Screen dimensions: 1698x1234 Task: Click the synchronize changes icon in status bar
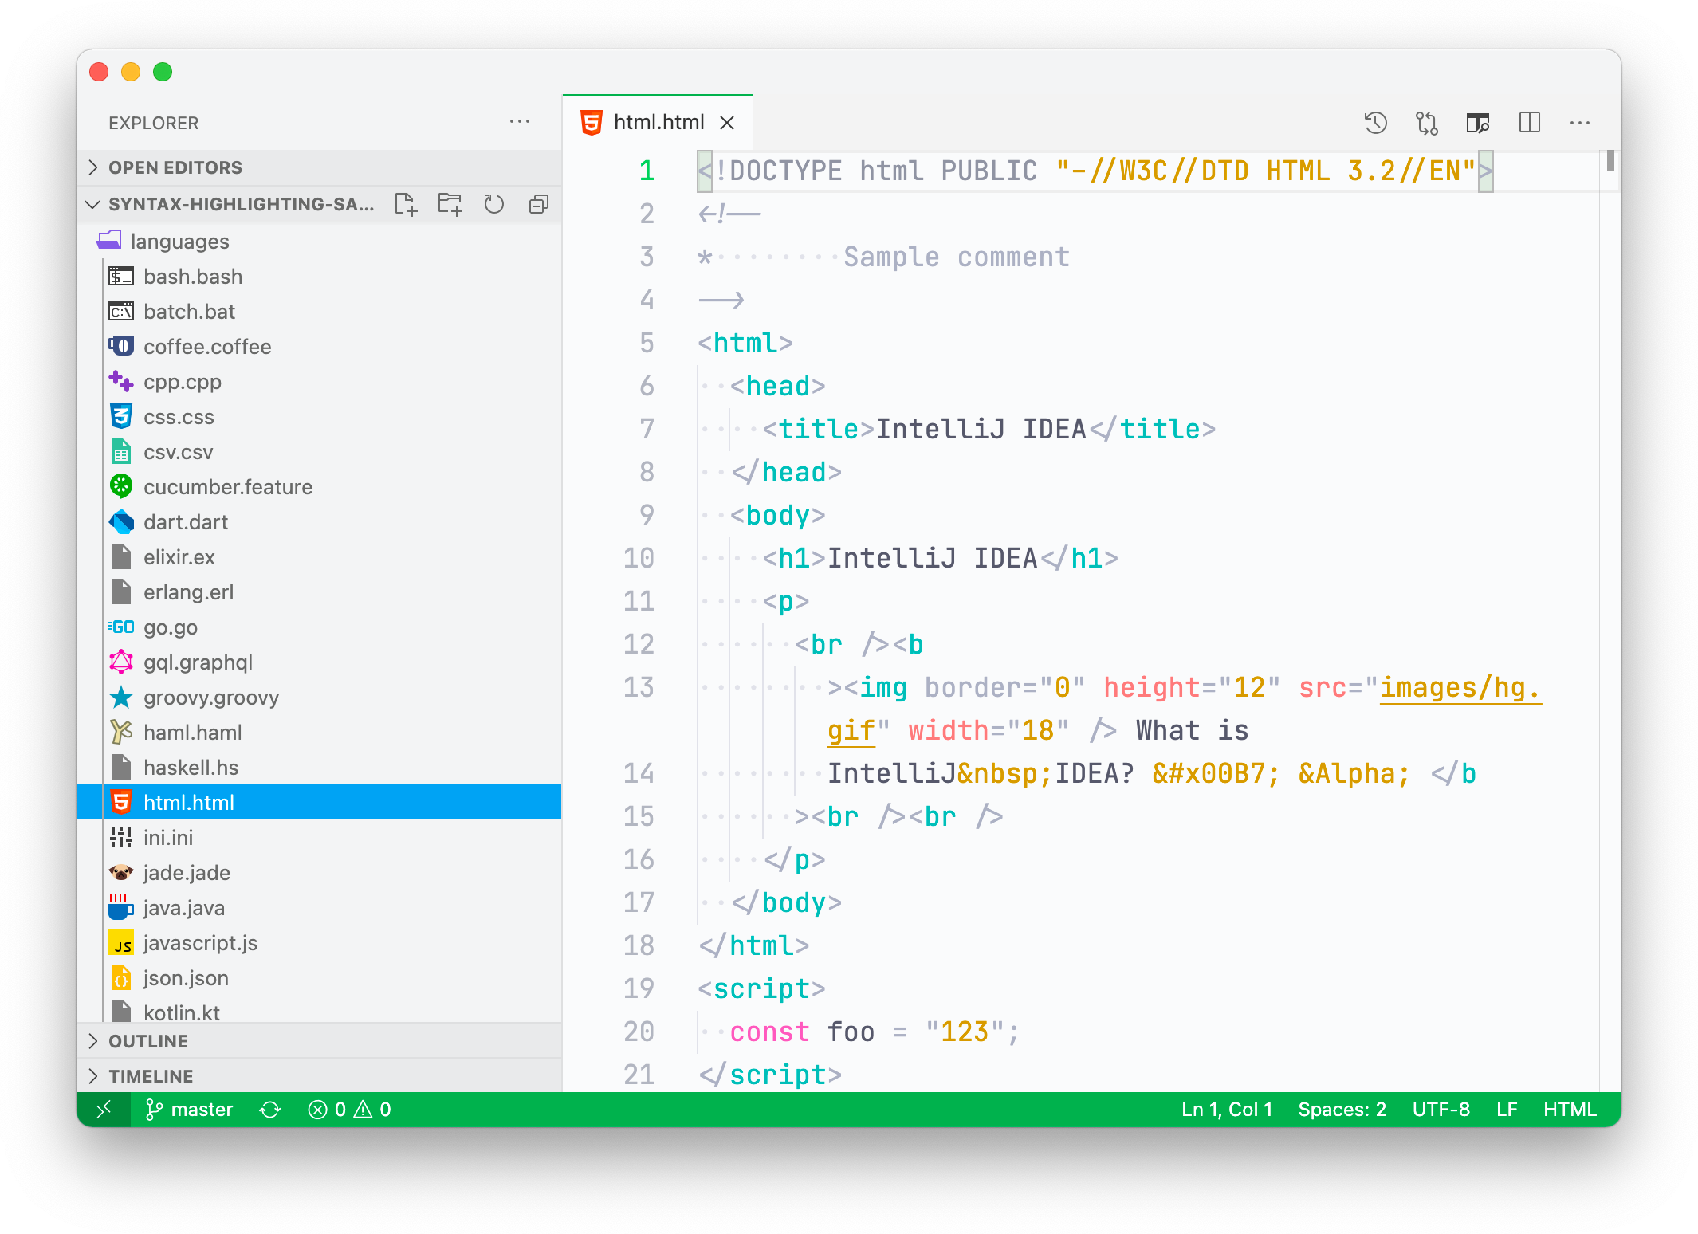tap(270, 1109)
